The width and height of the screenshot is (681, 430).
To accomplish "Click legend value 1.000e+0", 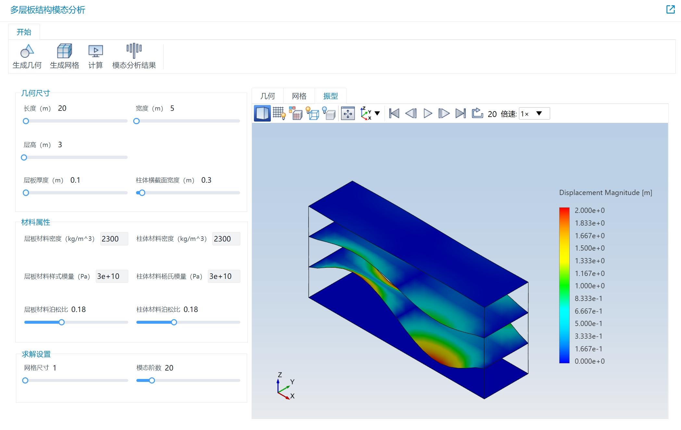I will (589, 286).
